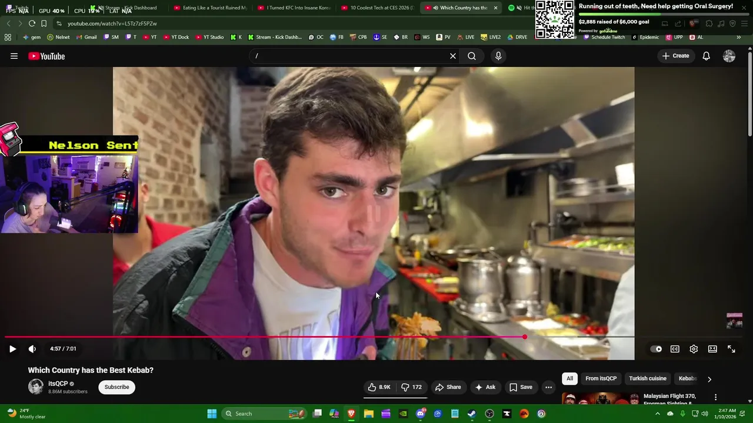This screenshot has height=423, width=753.
Task: Reload the page
Action: [32, 23]
